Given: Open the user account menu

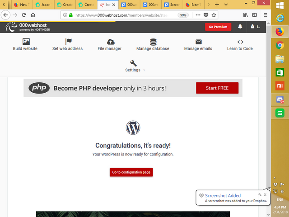Looking at the screenshot, I should (x=255, y=27).
